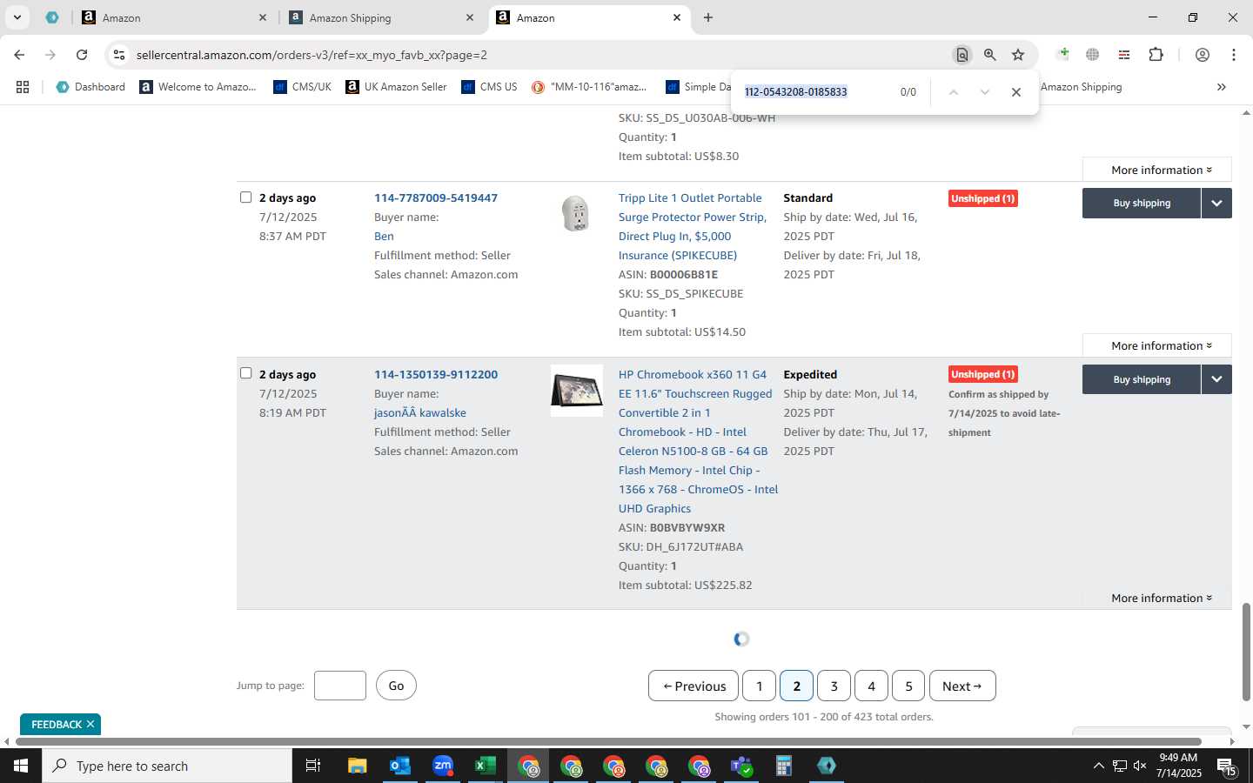This screenshot has width=1253, height=783.
Task: Open the CMS/UK bookmark
Action: pos(302,87)
